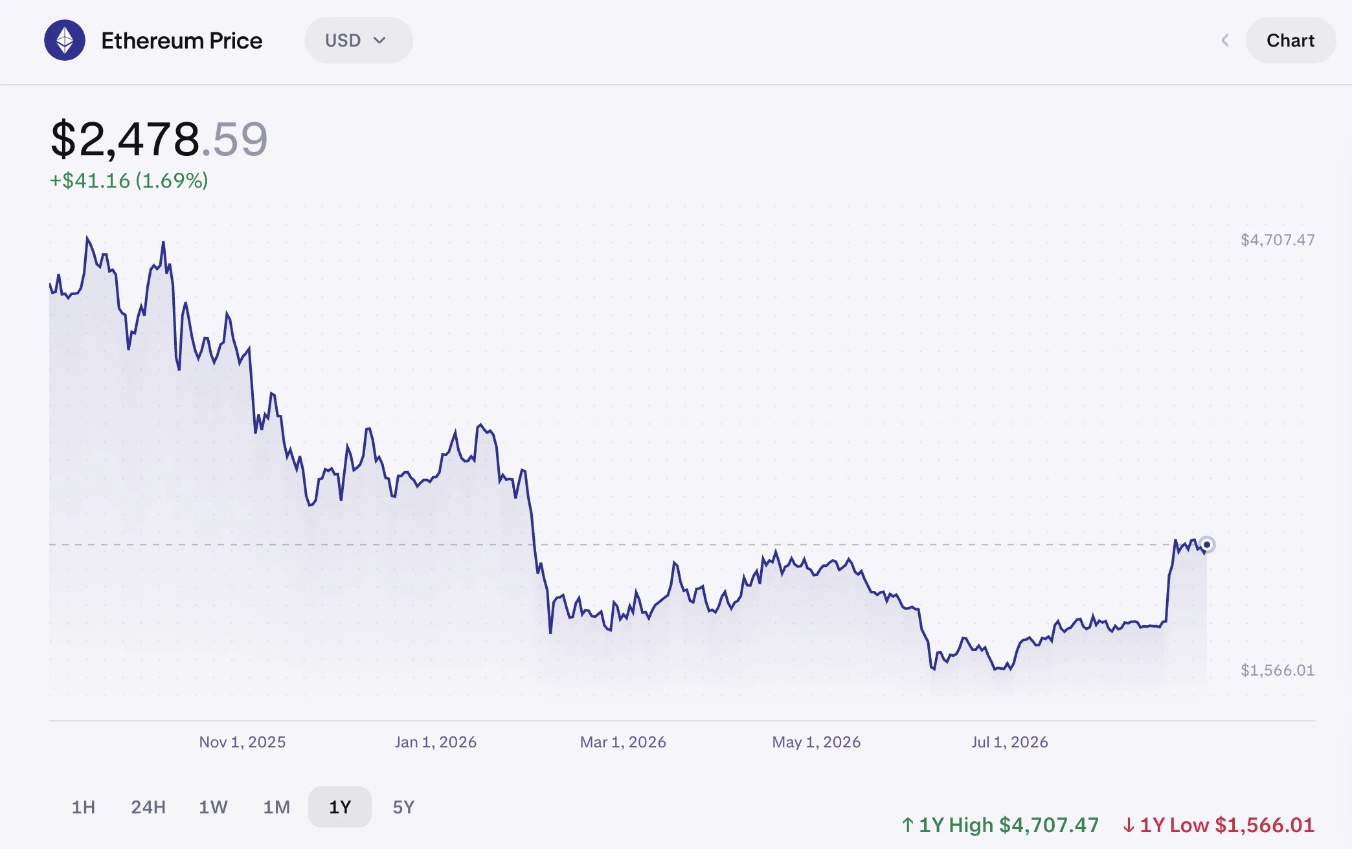Screen dimensions: 1352x849
Task: Click the 1Y High $4,707.47 stat
Action: click(1000, 825)
